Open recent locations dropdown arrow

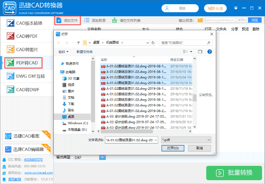pos(73,43)
